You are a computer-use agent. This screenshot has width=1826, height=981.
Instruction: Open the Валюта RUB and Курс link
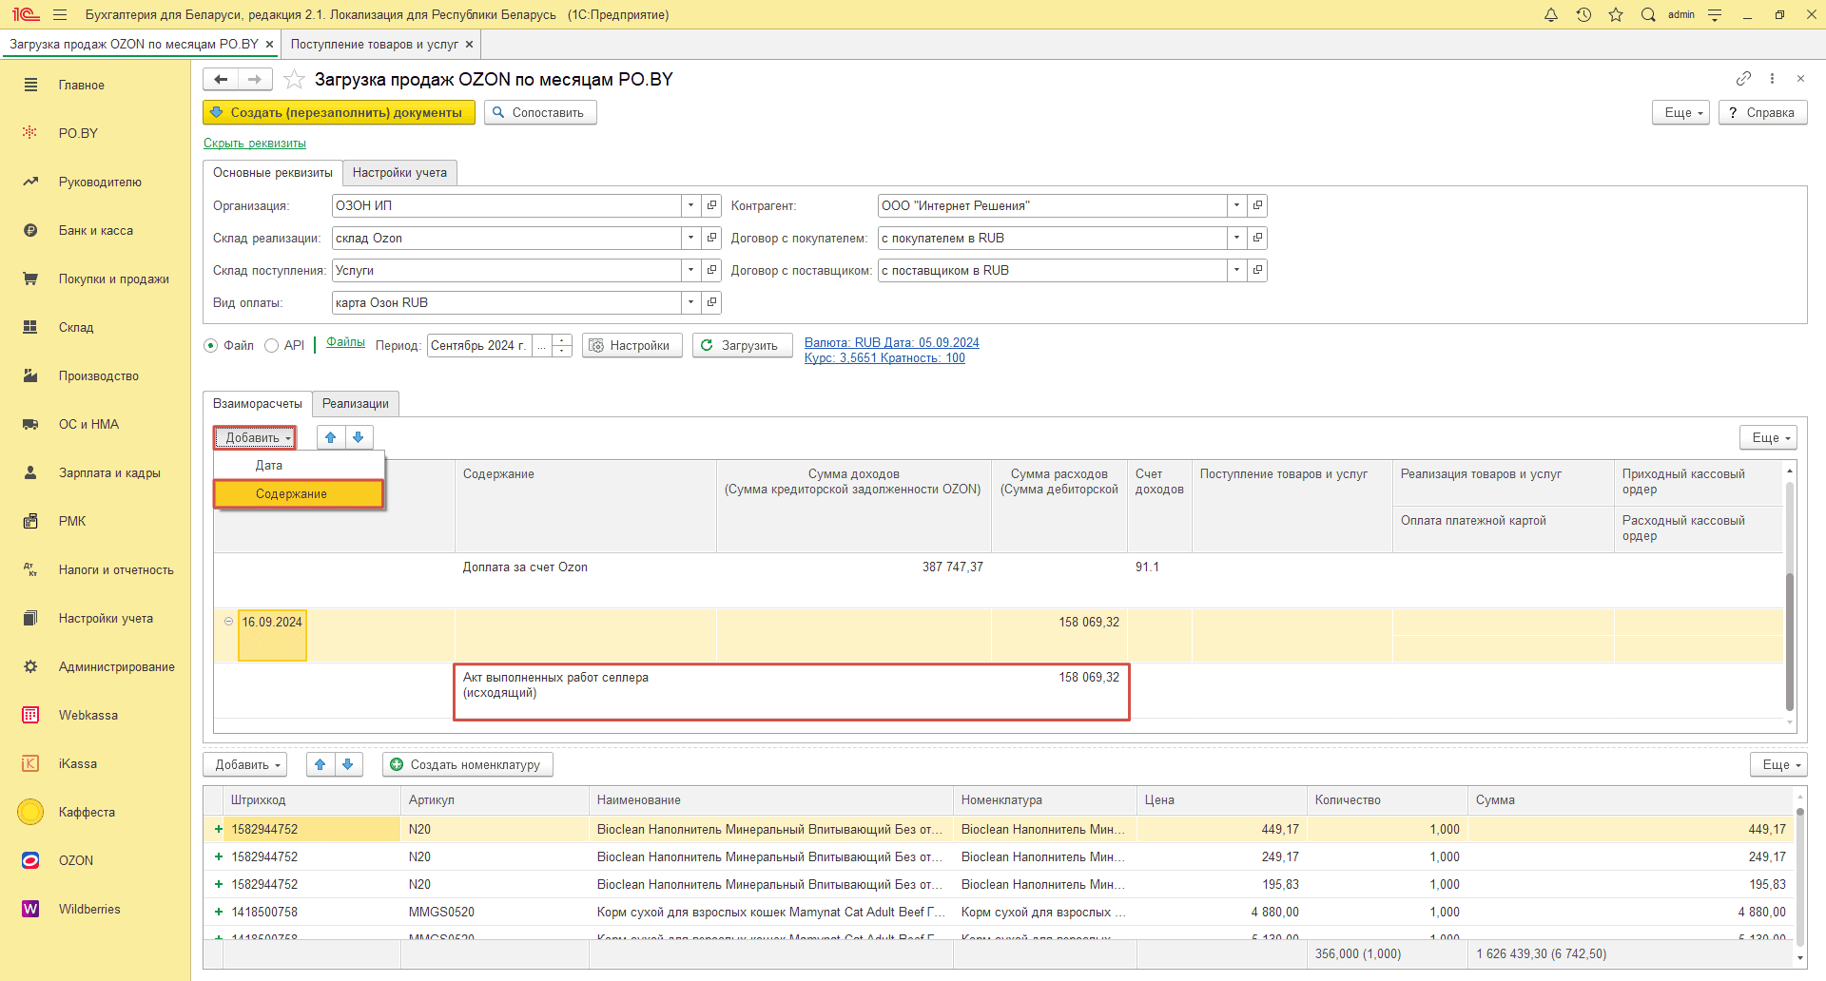(892, 350)
